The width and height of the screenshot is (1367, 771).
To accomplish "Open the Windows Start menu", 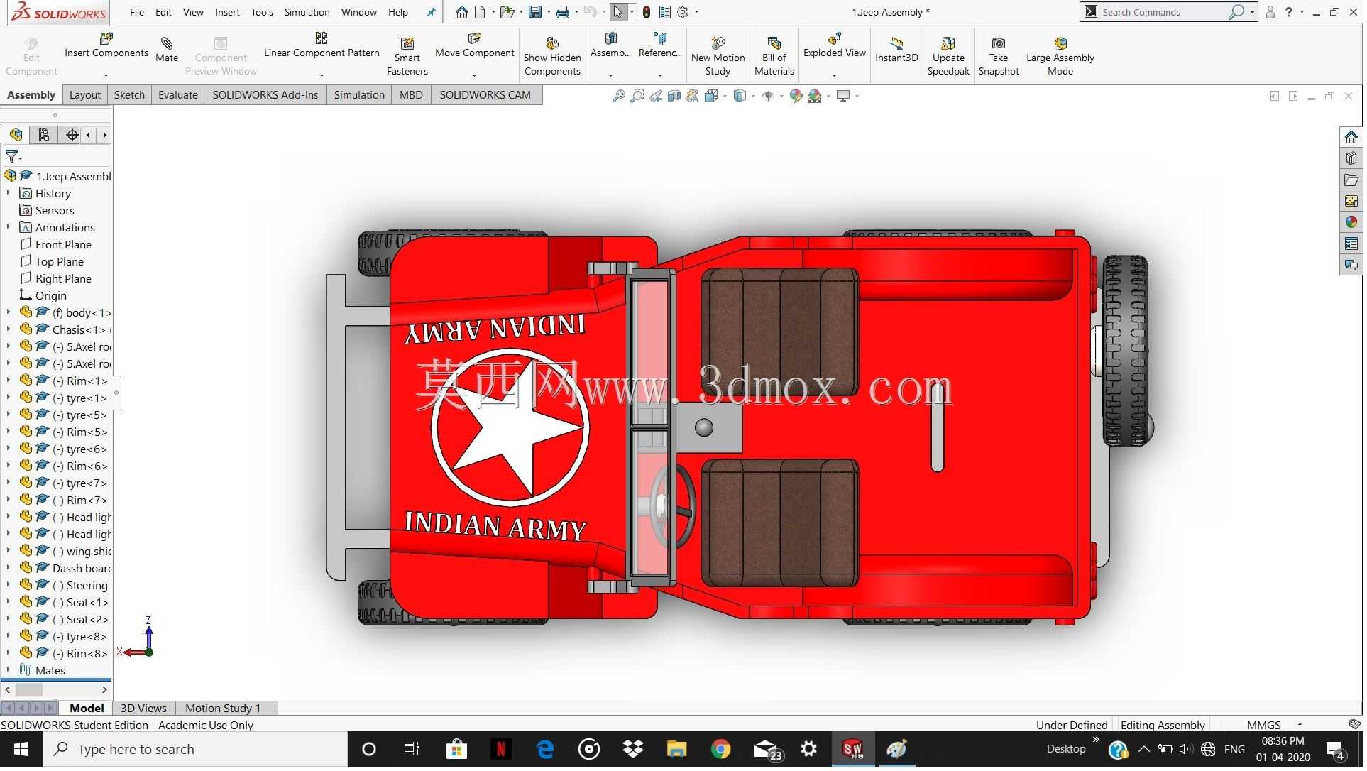I will pos(21,750).
